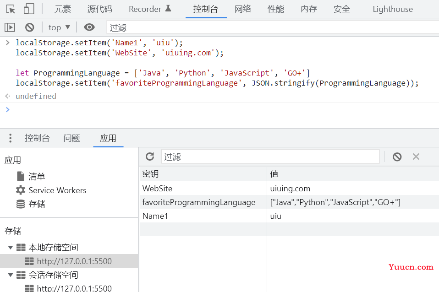Click the 清单 document icon

(21, 176)
